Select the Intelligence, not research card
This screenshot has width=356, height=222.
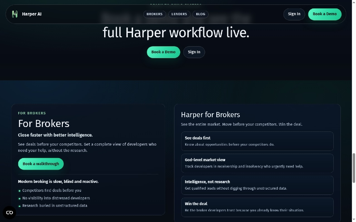point(257,185)
